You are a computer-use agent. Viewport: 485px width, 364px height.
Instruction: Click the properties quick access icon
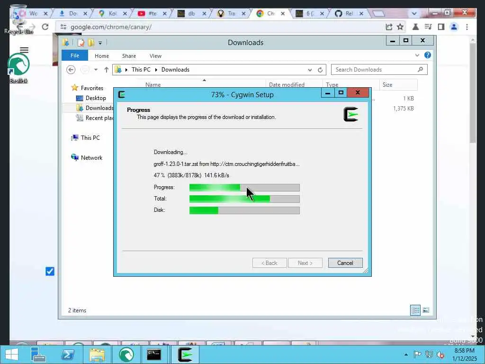point(81,43)
